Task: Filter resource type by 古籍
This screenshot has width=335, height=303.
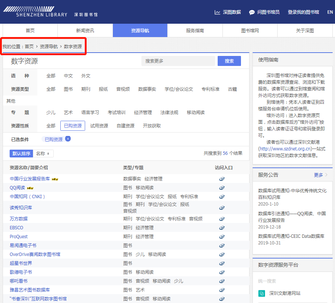Action: pos(232,89)
